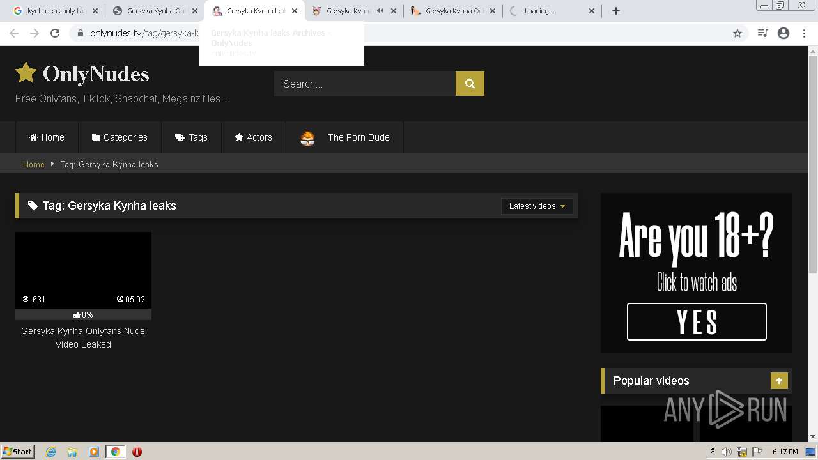
Task: Click the OnlyNudes site title
Action: (96, 74)
